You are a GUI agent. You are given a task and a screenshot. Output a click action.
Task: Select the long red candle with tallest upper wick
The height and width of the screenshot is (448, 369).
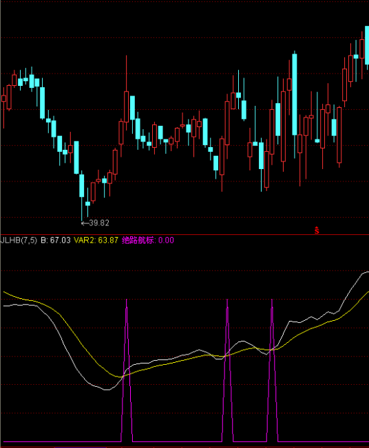(x=126, y=107)
